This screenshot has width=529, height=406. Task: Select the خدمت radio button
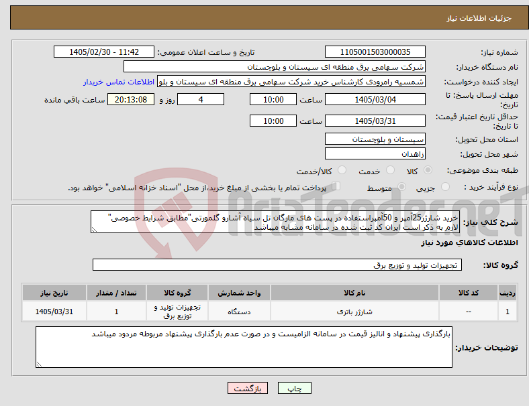pos(390,170)
